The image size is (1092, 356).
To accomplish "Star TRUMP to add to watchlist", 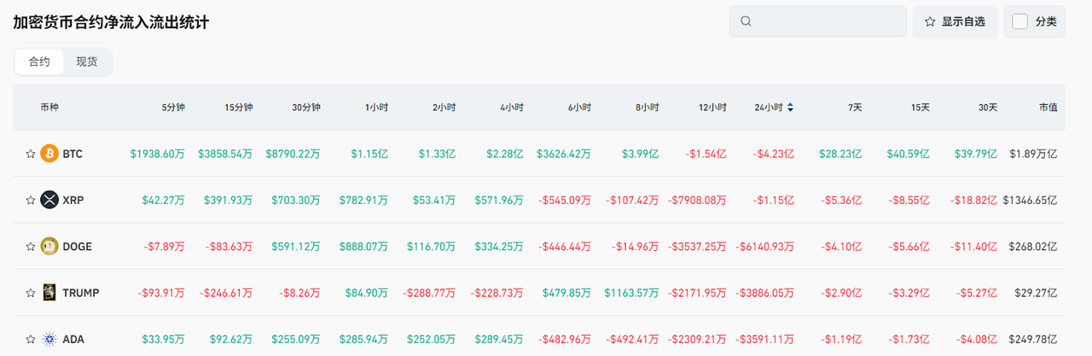I will (x=31, y=293).
